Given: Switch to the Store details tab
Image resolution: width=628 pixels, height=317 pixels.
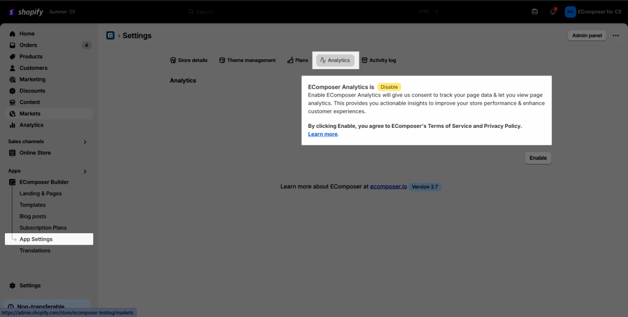Looking at the screenshot, I should tap(189, 61).
